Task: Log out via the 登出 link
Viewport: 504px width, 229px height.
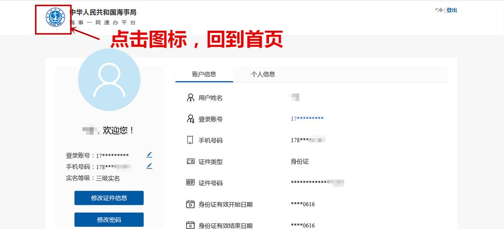Action: tap(452, 10)
